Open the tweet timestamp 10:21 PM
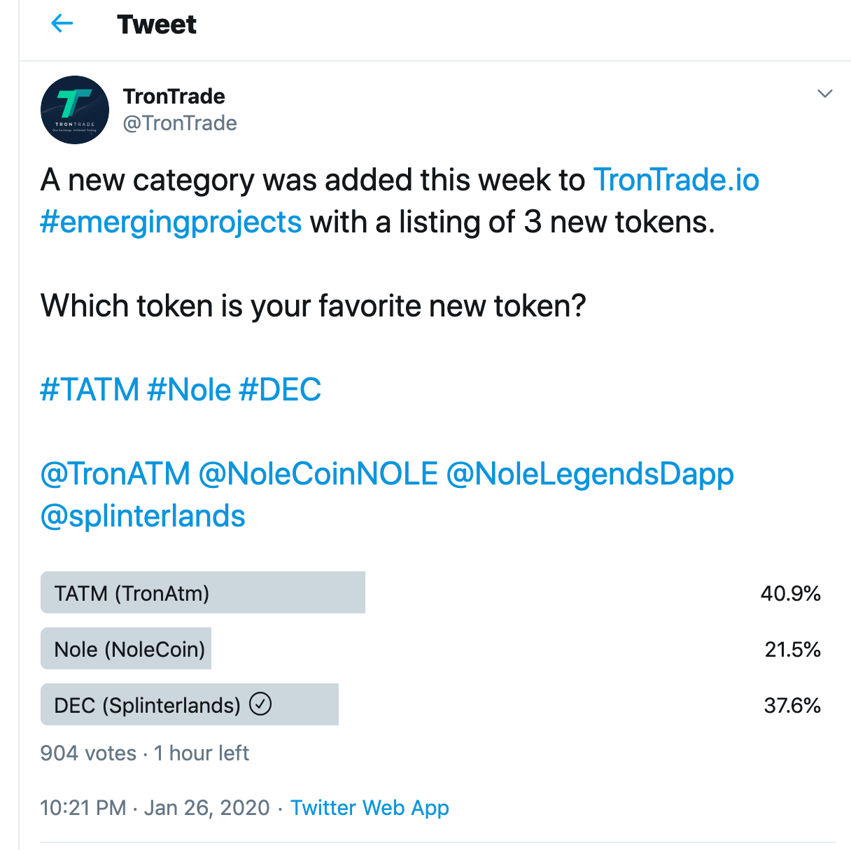Viewport: 851px width, 850px height. 83,808
